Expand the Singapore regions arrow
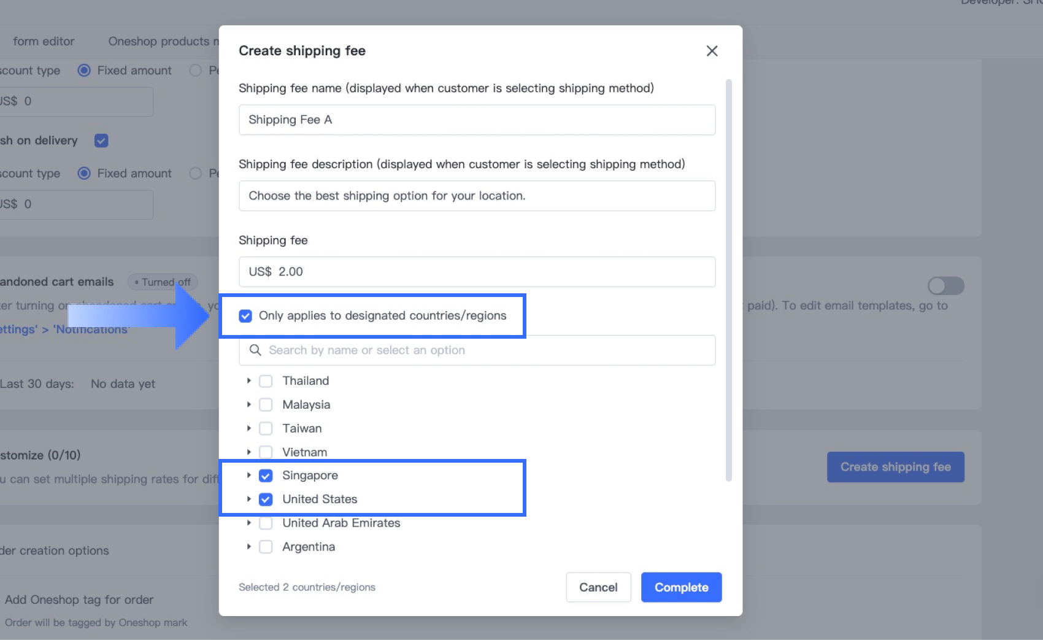 click(x=248, y=475)
